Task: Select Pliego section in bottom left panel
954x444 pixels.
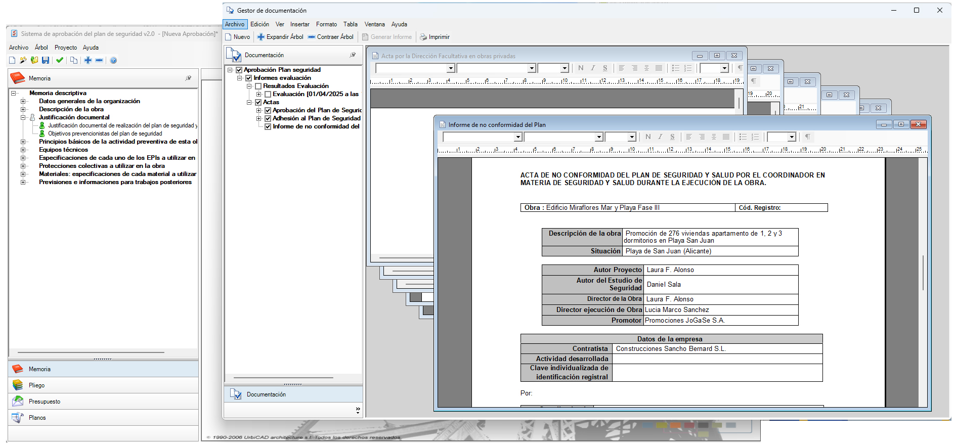Action: click(x=103, y=385)
